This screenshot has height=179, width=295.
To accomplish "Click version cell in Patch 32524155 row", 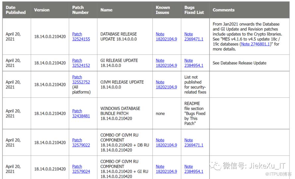I will click(x=50, y=37).
